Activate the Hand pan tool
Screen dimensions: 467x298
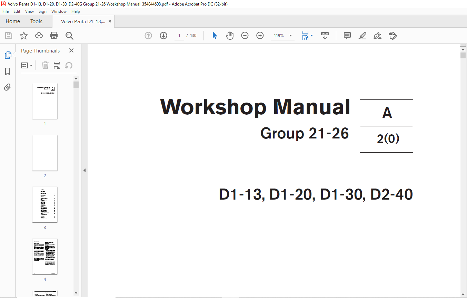pos(230,36)
